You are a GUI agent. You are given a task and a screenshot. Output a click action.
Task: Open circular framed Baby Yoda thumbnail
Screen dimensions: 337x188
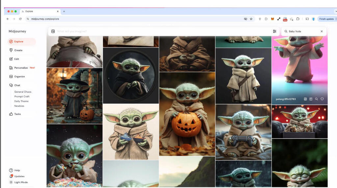pyautogui.click(x=131, y=76)
